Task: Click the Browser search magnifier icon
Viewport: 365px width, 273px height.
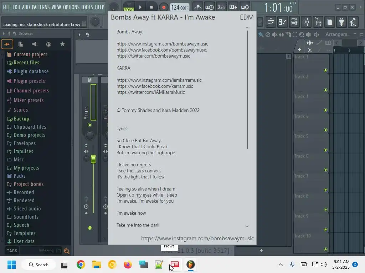Action: 66,251
